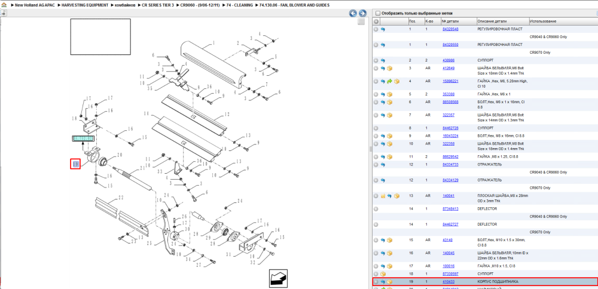Open part number link 15896221
The height and width of the screenshot is (289, 598).
(x=450, y=81)
